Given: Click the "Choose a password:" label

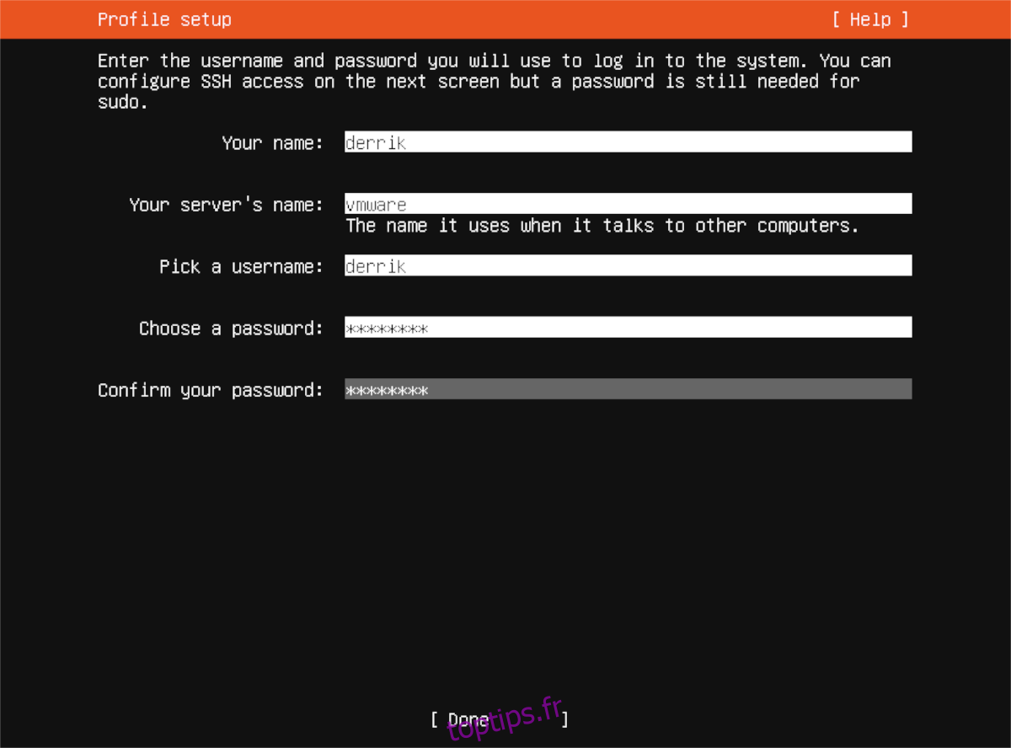Looking at the screenshot, I should point(232,328).
